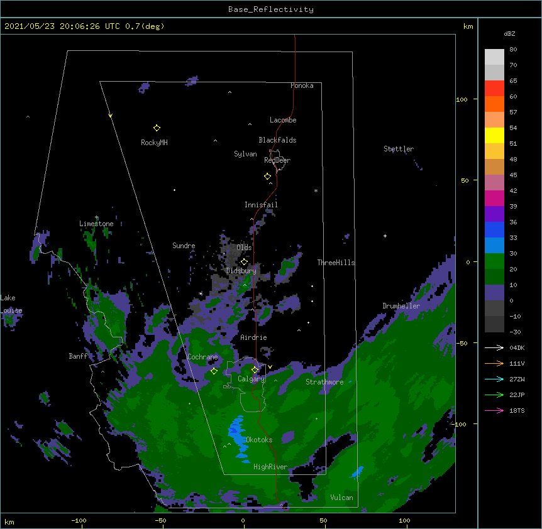Click the Banff label
Screen dimensions: 542x529
(78, 356)
